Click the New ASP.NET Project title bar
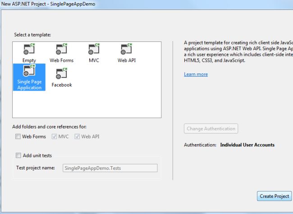Image resolution: width=293 pixels, height=214 pixels. point(146,4)
